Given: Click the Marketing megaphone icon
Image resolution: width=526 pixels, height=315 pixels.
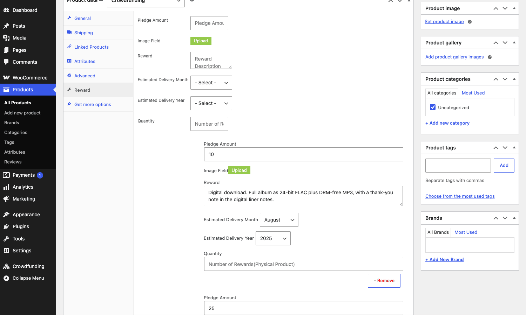Looking at the screenshot, I should [6, 199].
